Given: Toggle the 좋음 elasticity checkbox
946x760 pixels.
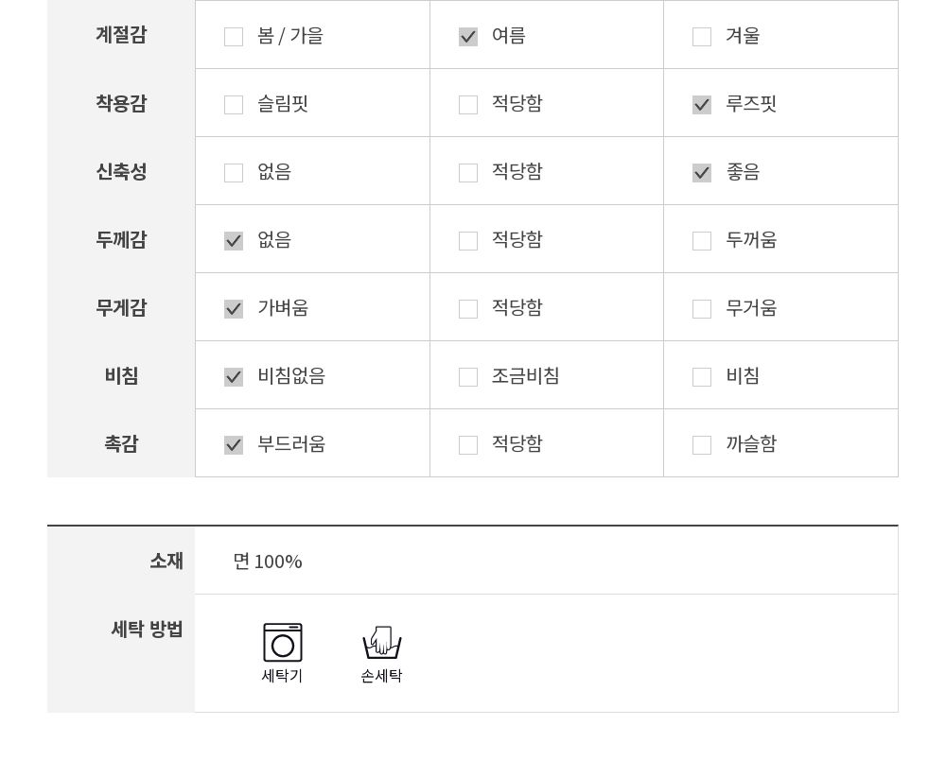Looking at the screenshot, I should click(702, 173).
